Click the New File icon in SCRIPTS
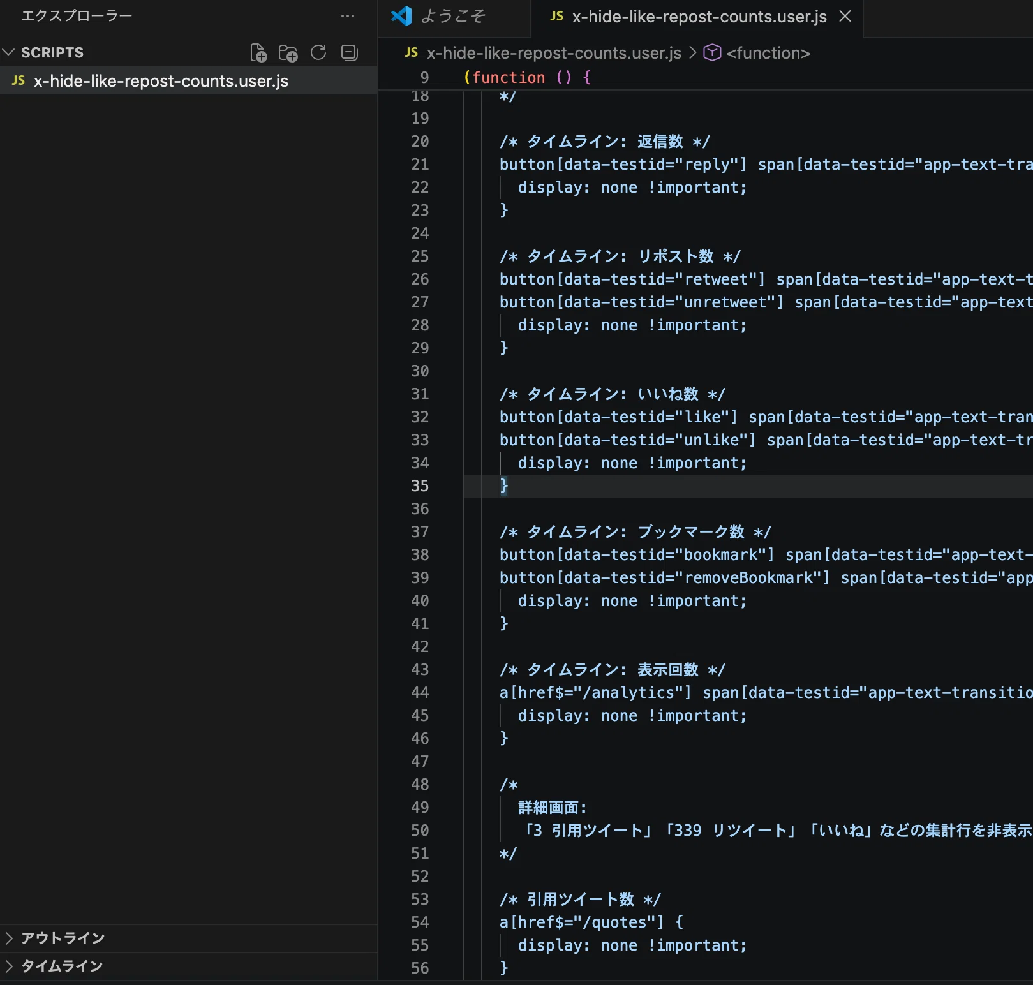 [258, 52]
